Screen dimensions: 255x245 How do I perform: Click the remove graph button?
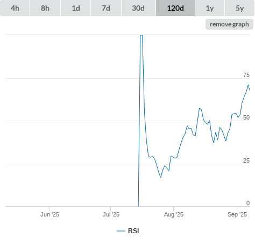pyautogui.click(x=229, y=24)
